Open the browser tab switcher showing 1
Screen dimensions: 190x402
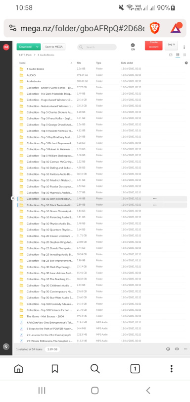coord(135,369)
